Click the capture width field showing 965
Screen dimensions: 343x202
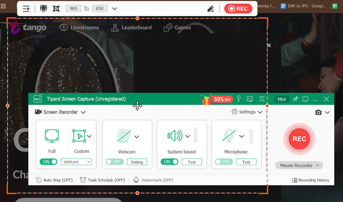[73, 9]
